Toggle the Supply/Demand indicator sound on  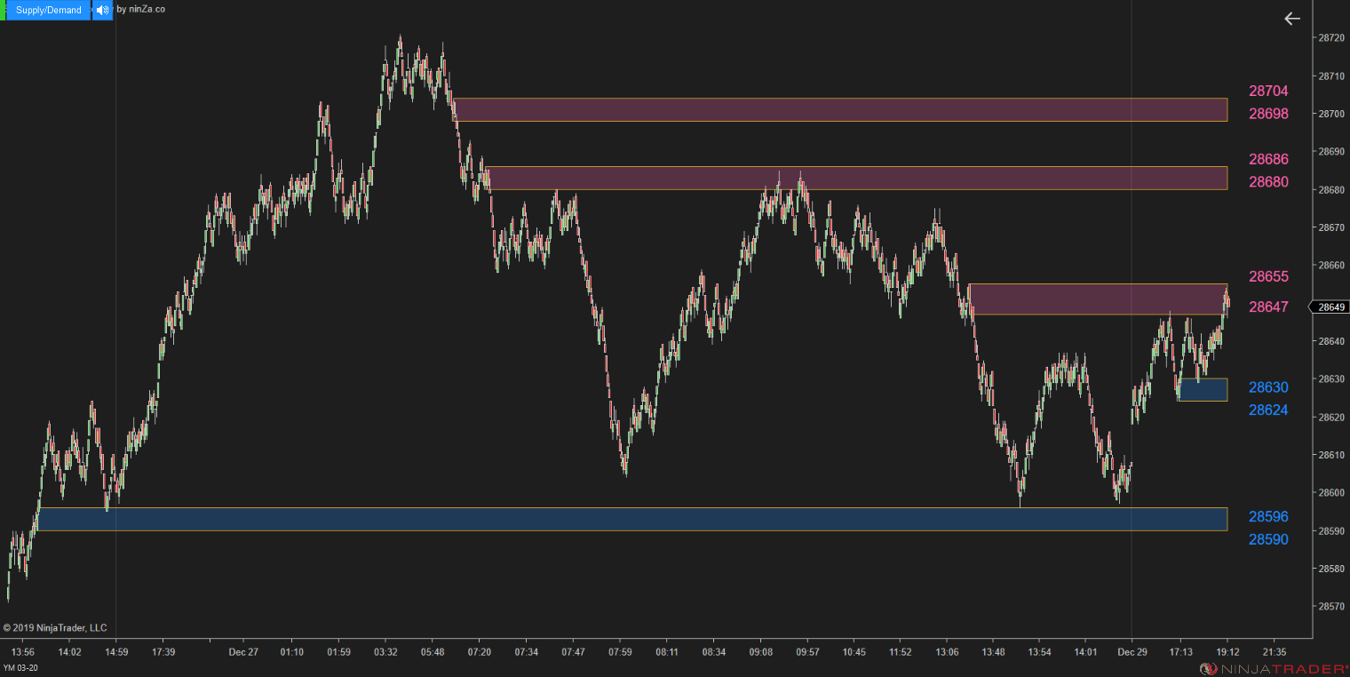(102, 9)
